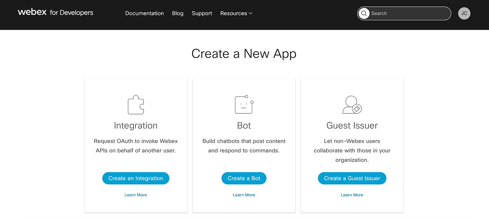Open the Support nav item
Image resolution: width=489 pixels, height=220 pixels.
[x=202, y=13]
